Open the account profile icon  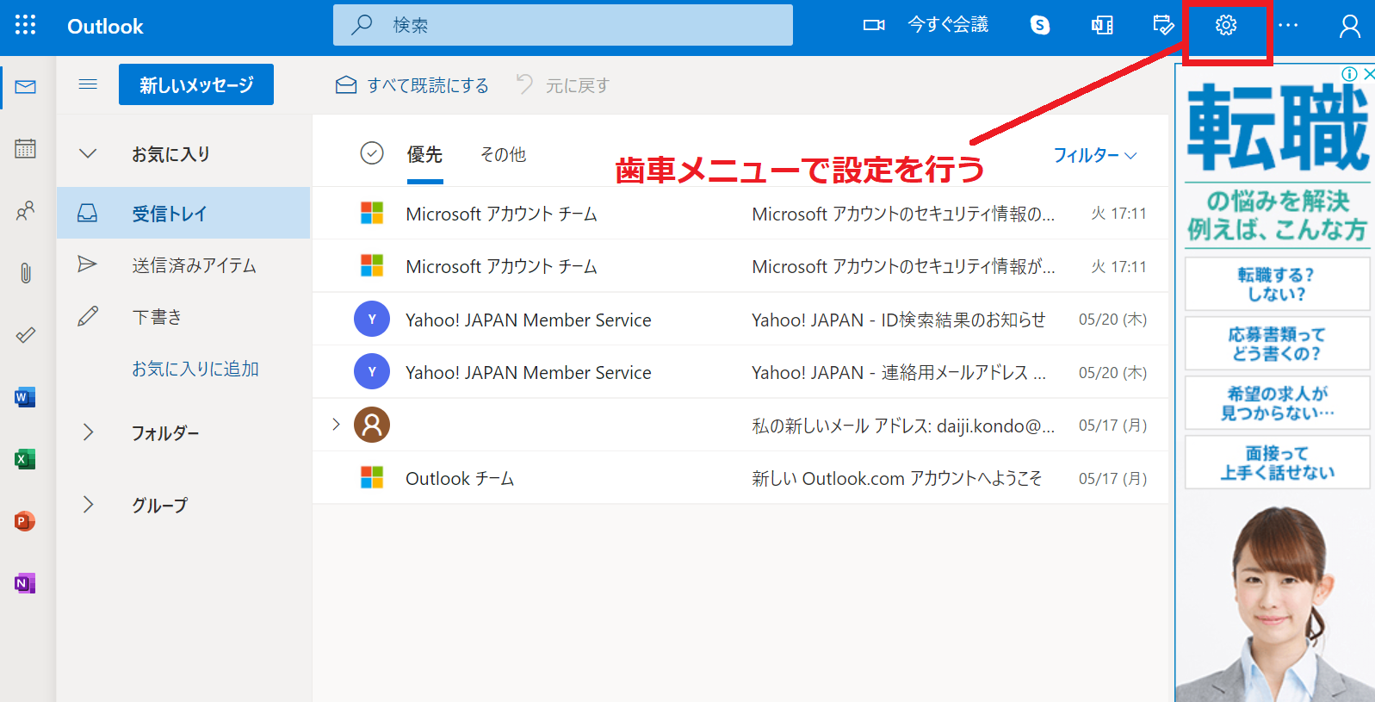(x=1349, y=27)
